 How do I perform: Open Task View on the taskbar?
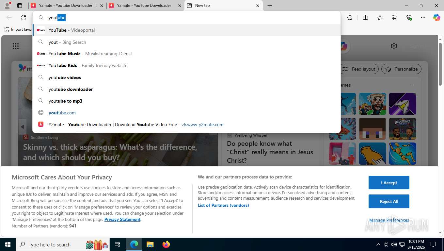118,244
